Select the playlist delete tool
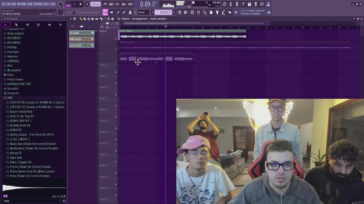 (89, 19)
